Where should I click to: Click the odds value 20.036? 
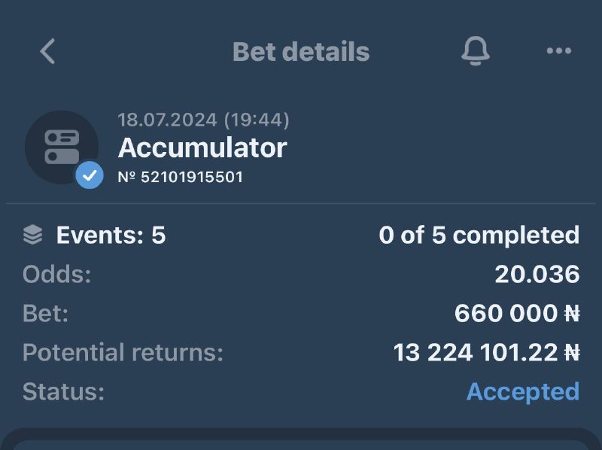pyautogui.click(x=537, y=275)
